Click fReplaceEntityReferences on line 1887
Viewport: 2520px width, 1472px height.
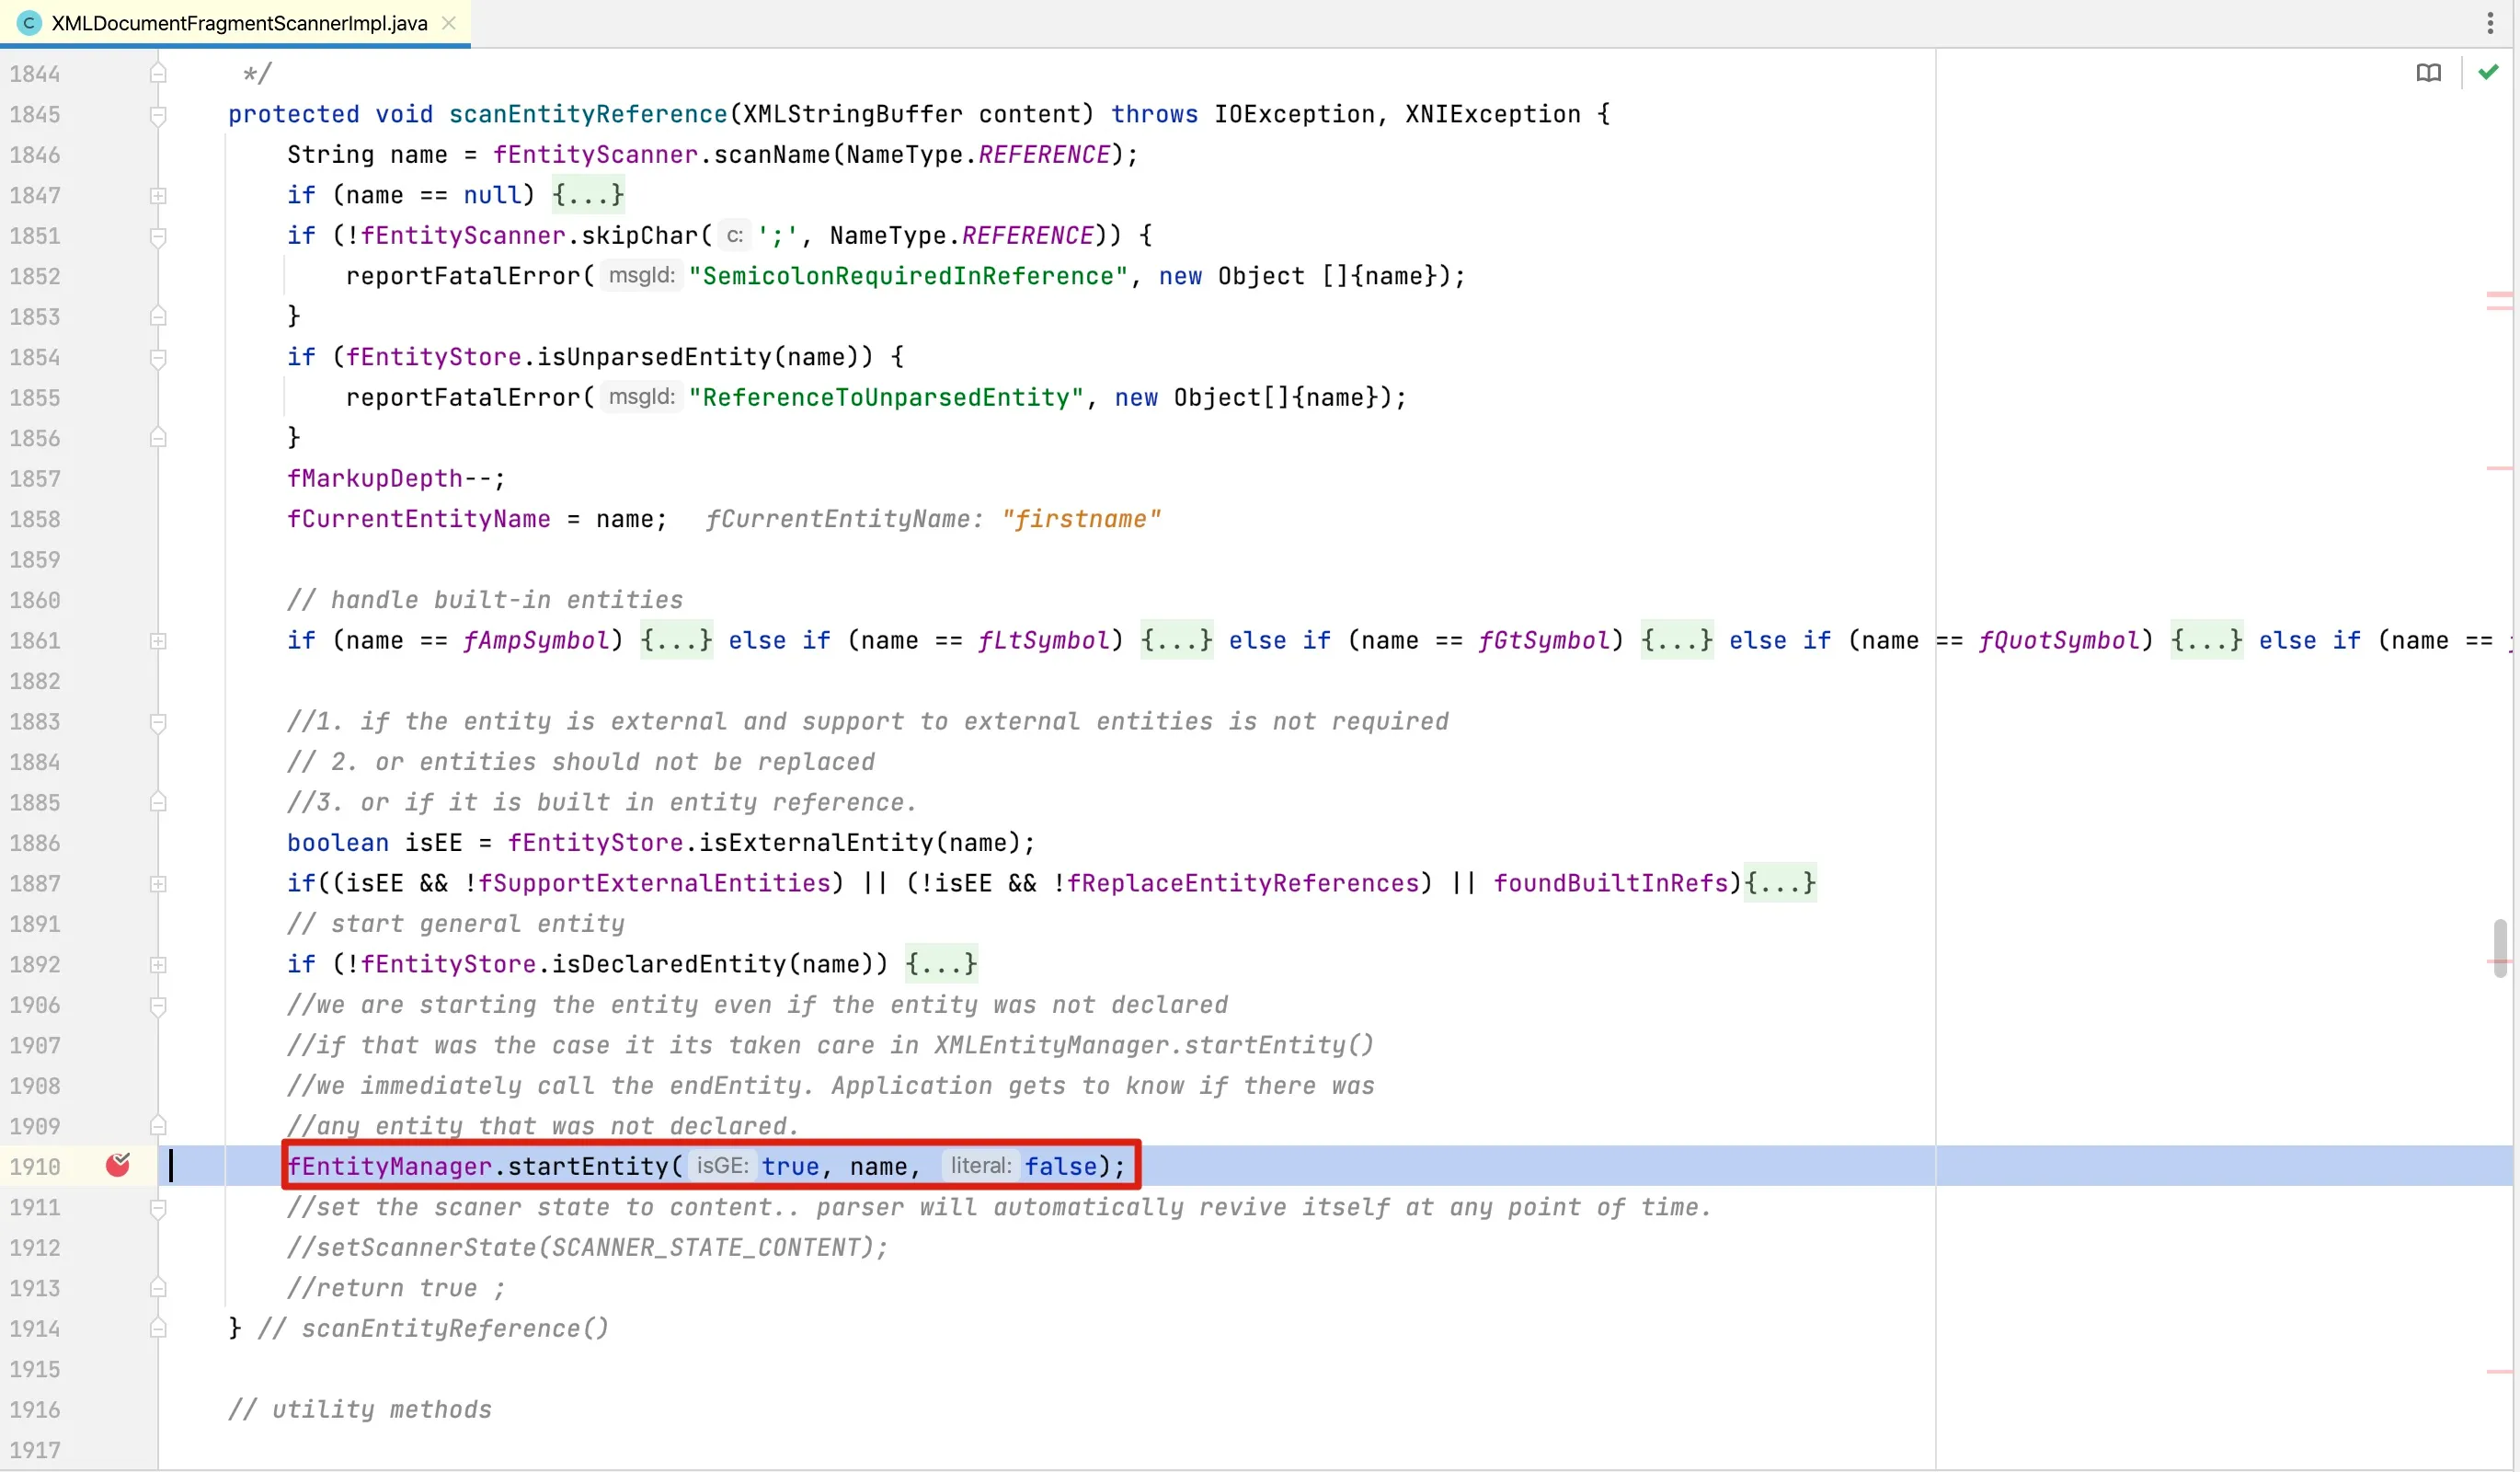(x=1243, y=884)
